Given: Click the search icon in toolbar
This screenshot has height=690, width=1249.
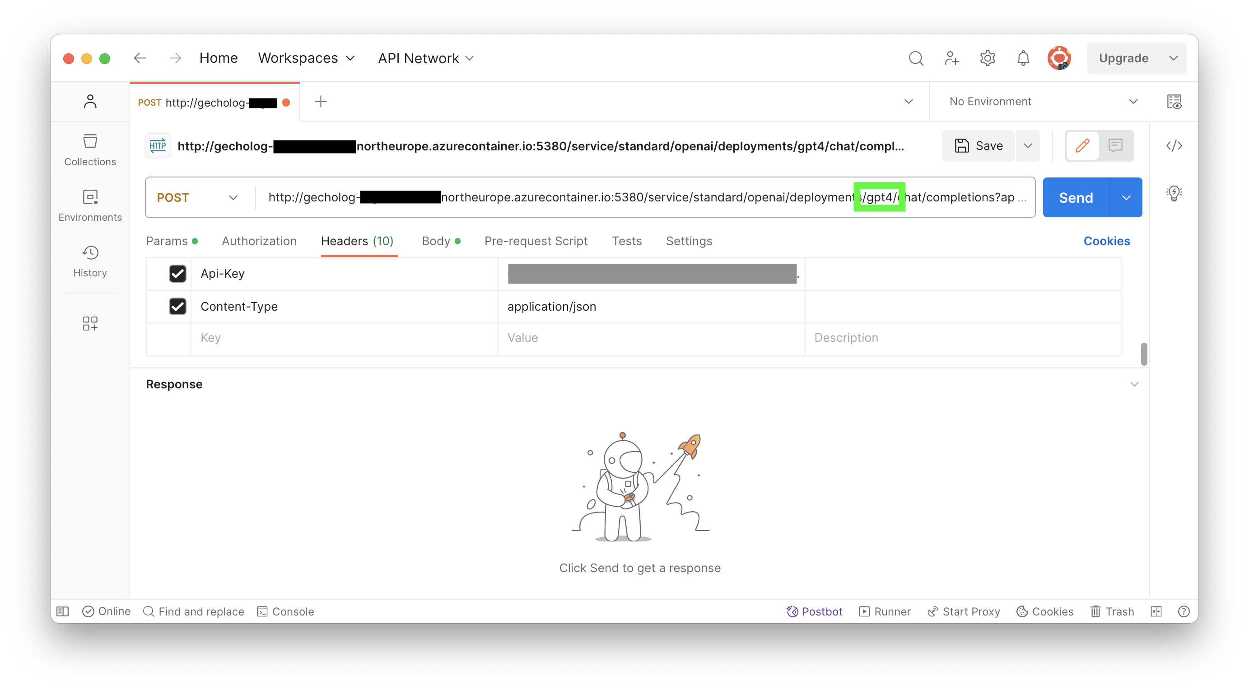Looking at the screenshot, I should click(916, 58).
